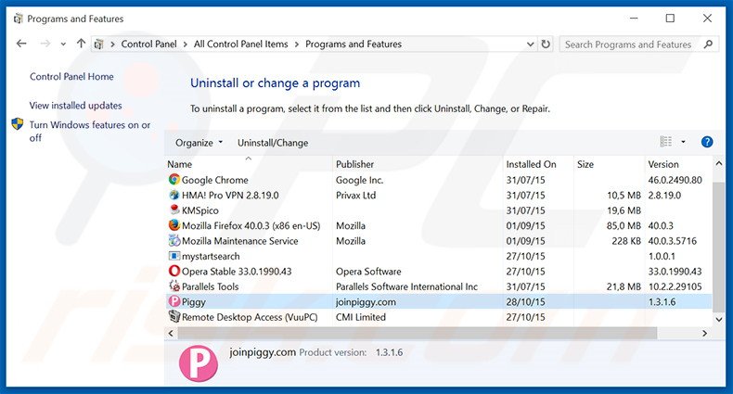The image size is (733, 394).
Task: Click the Mozilla Maintenance Service icon
Action: click(x=174, y=241)
